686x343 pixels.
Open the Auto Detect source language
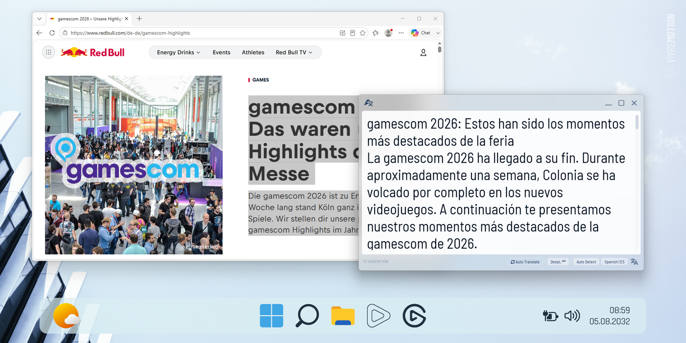pos(586,261)
